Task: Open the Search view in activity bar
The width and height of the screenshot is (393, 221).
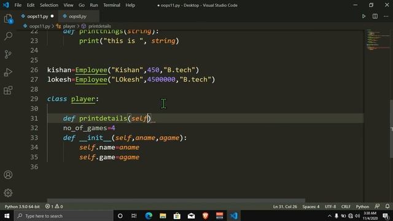Action: click(x=8, y=36)
